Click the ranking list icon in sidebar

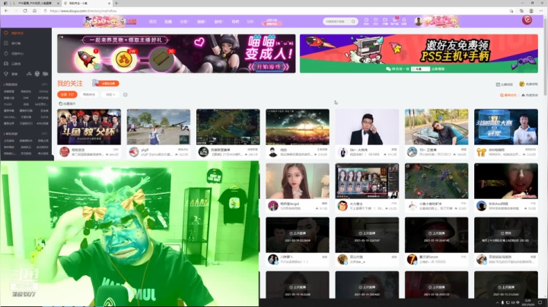coord(6,43)
